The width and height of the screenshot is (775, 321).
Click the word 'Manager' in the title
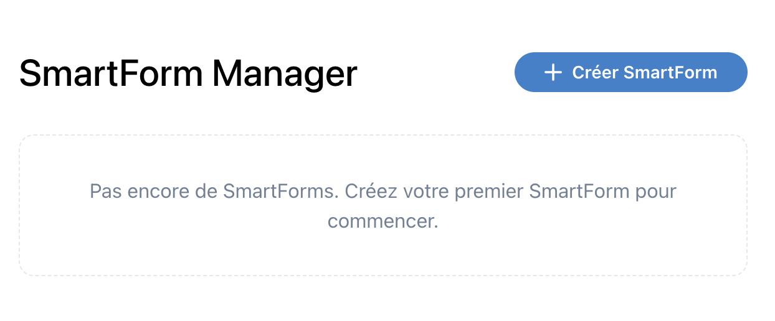point(285,73)
